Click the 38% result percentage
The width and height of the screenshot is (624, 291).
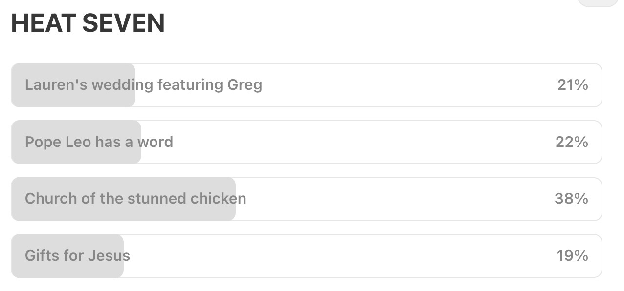pos(571,199)
